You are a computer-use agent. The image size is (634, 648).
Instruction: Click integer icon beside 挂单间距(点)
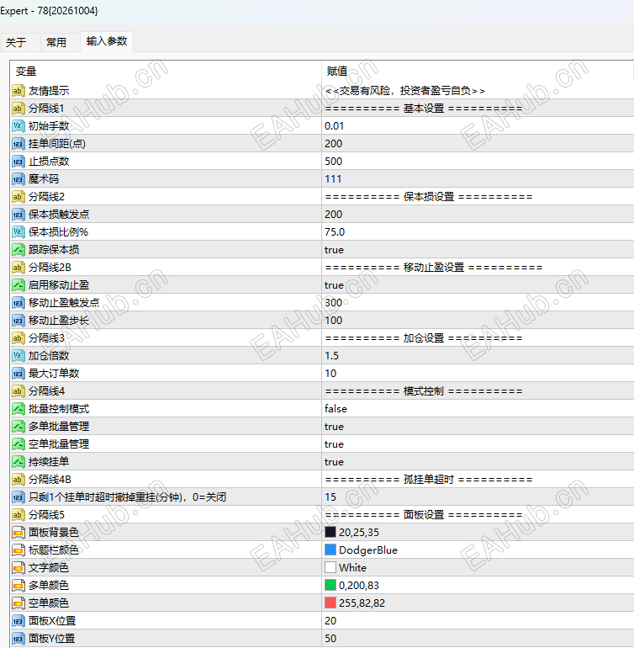pyautogui.click(x=18, y=144)
